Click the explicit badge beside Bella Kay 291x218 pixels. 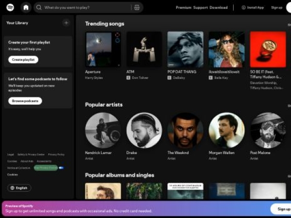pos(210,78)
